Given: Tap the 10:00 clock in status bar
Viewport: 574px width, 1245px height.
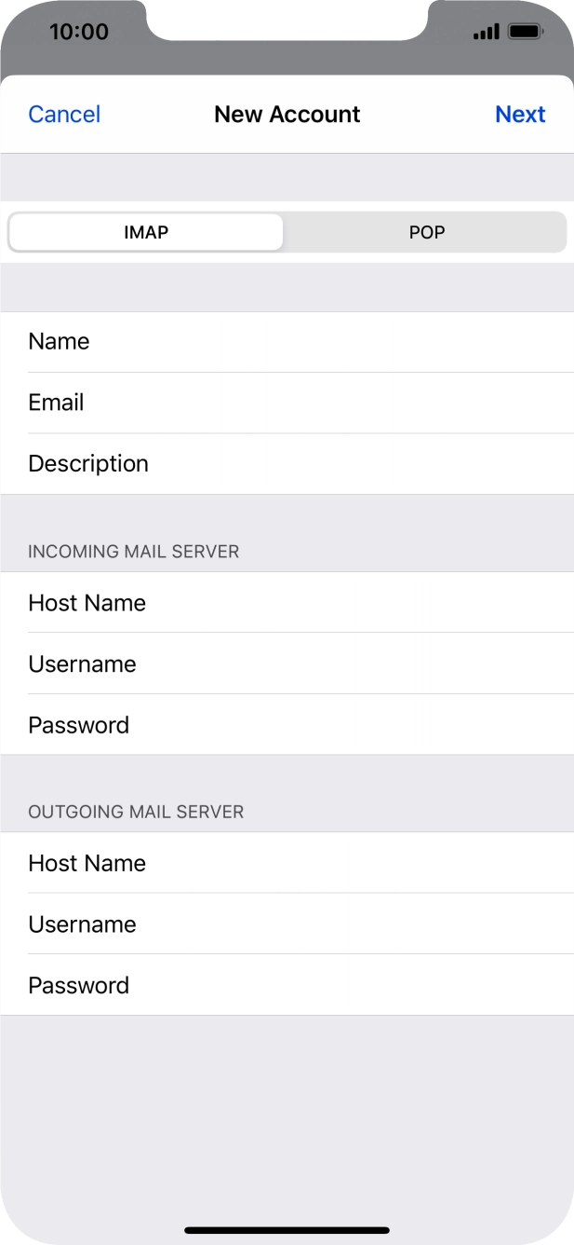Looking at the screenshot, I should [x=78, y=32].
